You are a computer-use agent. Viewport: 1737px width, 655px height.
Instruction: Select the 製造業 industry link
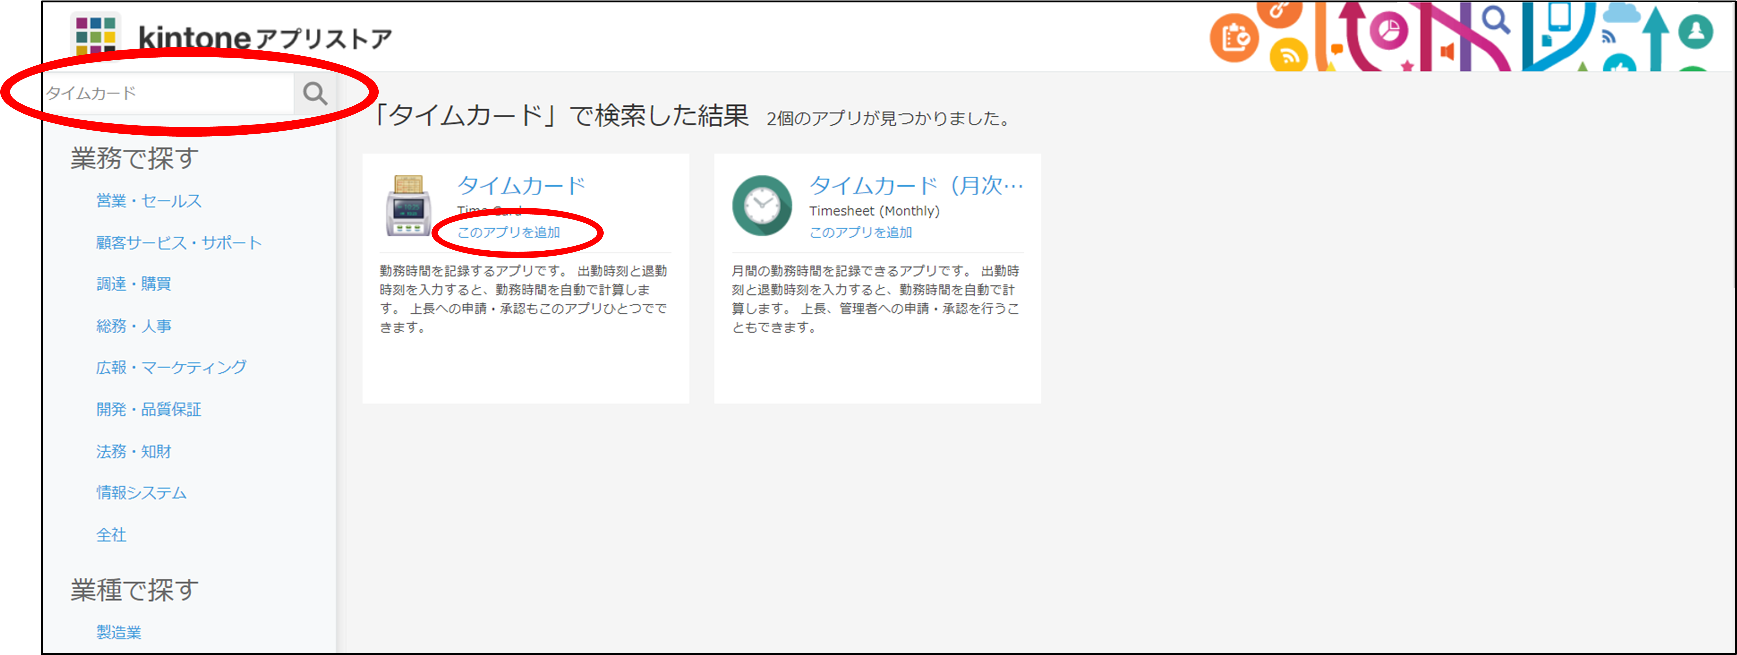point(119,632)
